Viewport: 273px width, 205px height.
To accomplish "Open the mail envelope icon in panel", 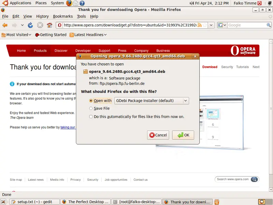I will 75,3.
